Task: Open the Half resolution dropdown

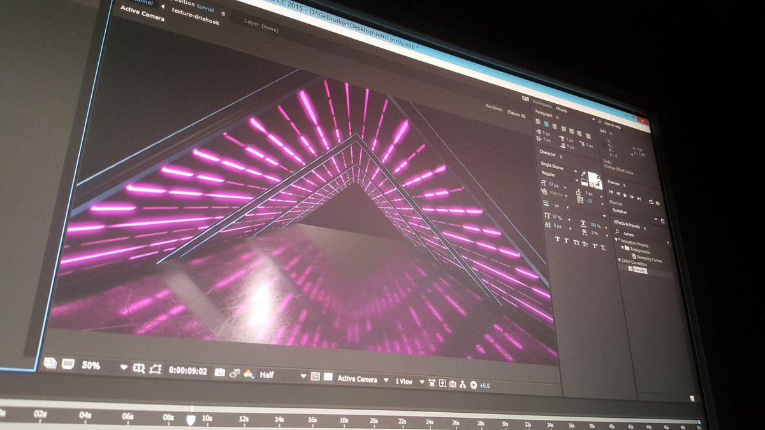Action: [x=303, y=375]
